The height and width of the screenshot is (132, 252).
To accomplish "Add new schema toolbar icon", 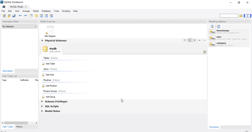I will point(36,16).
